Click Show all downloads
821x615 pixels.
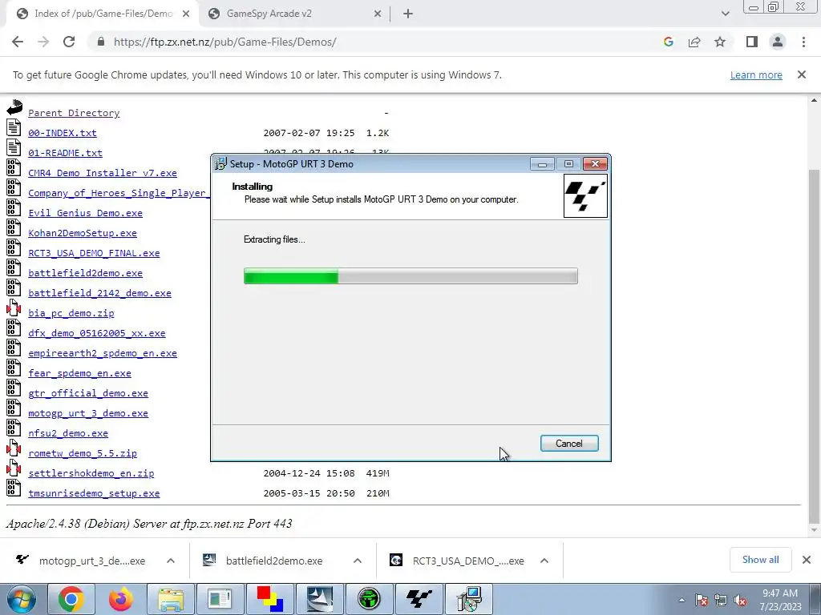click(x=760, y=560)
